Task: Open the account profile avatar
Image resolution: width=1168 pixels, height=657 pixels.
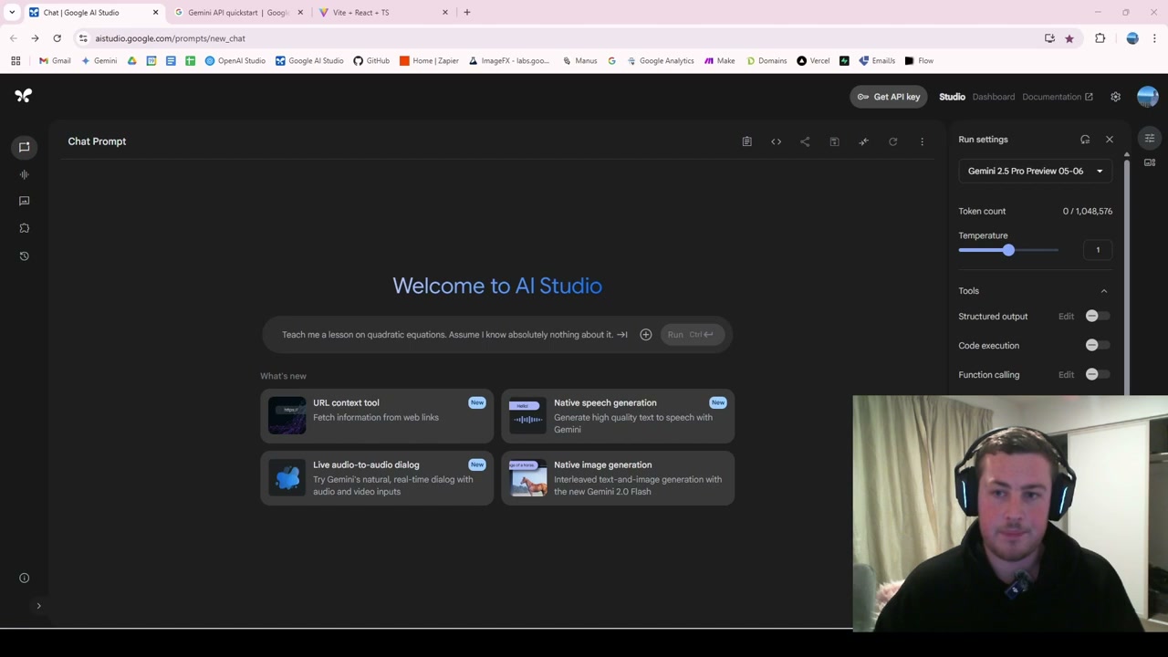Action: point(1147,97)
